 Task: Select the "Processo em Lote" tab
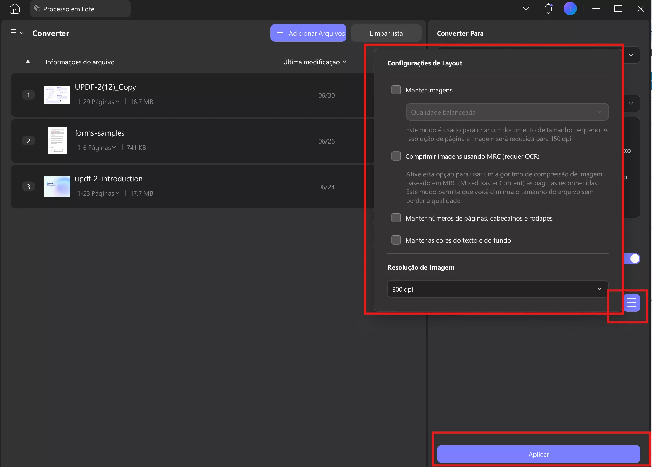[69, 9]
